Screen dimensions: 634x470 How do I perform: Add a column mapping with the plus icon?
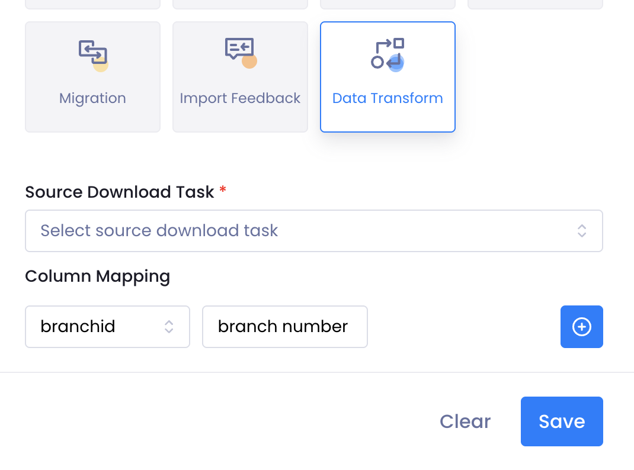(x=581, y=327)
